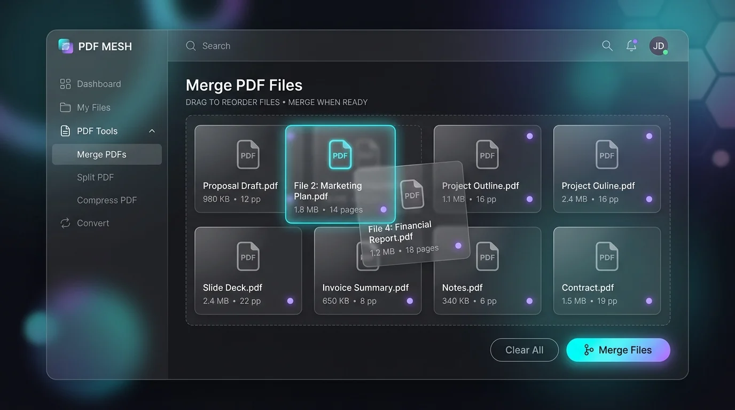This screenshot has width=735, height=410.
Task: Toggle bottom purple dot on Project Culine.pdf
Action: pyautogui.click(x=649, y=199)
